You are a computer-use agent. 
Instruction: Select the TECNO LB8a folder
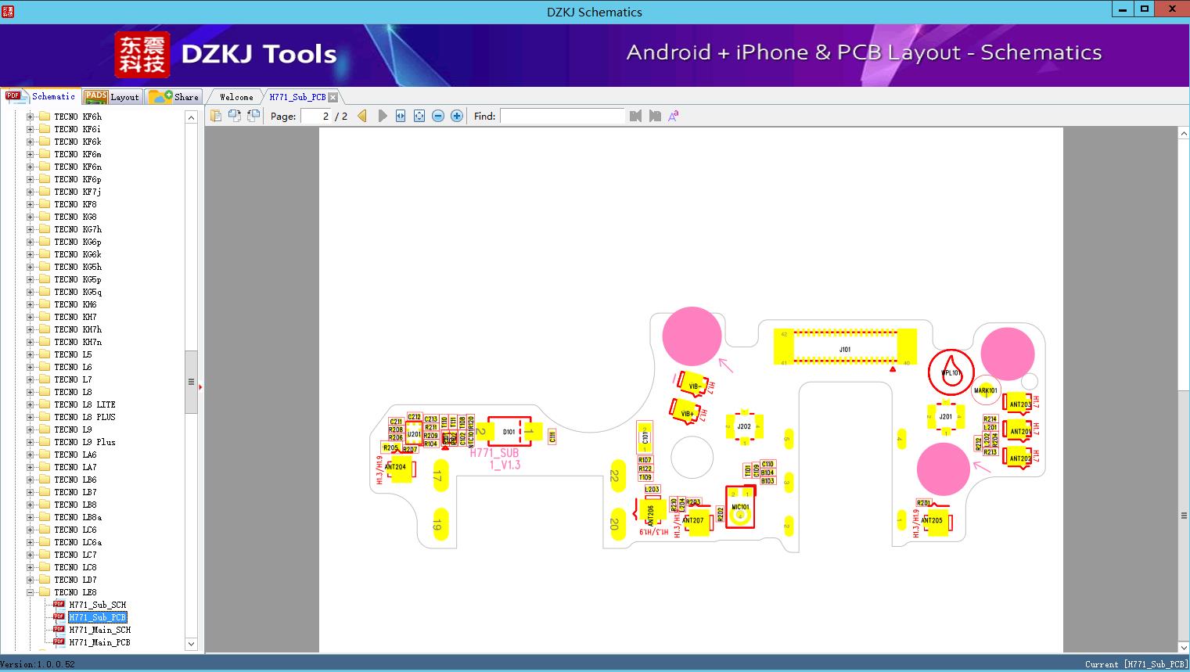[x=77, y=517]
